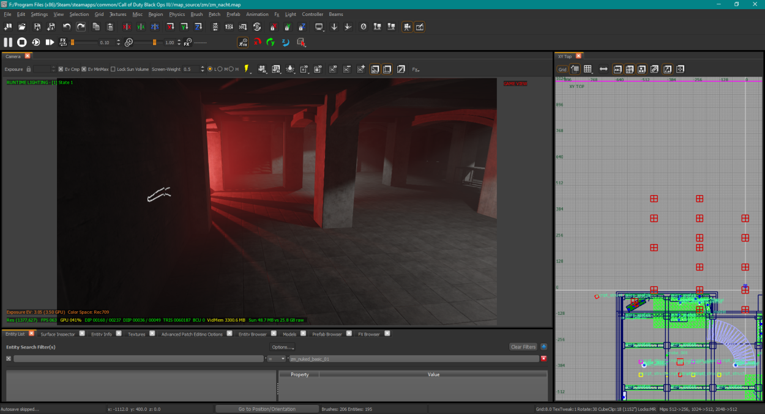Click the Property column header
The image size is (765, 414).
pos(299,374)
